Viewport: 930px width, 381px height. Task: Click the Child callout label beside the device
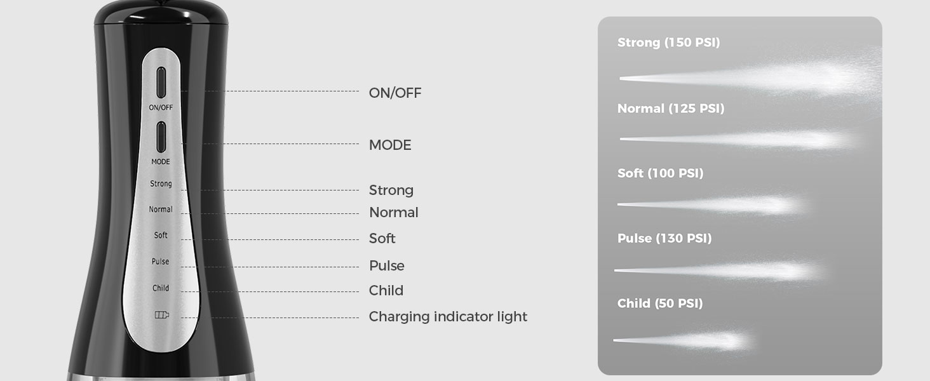pos(386,290)
